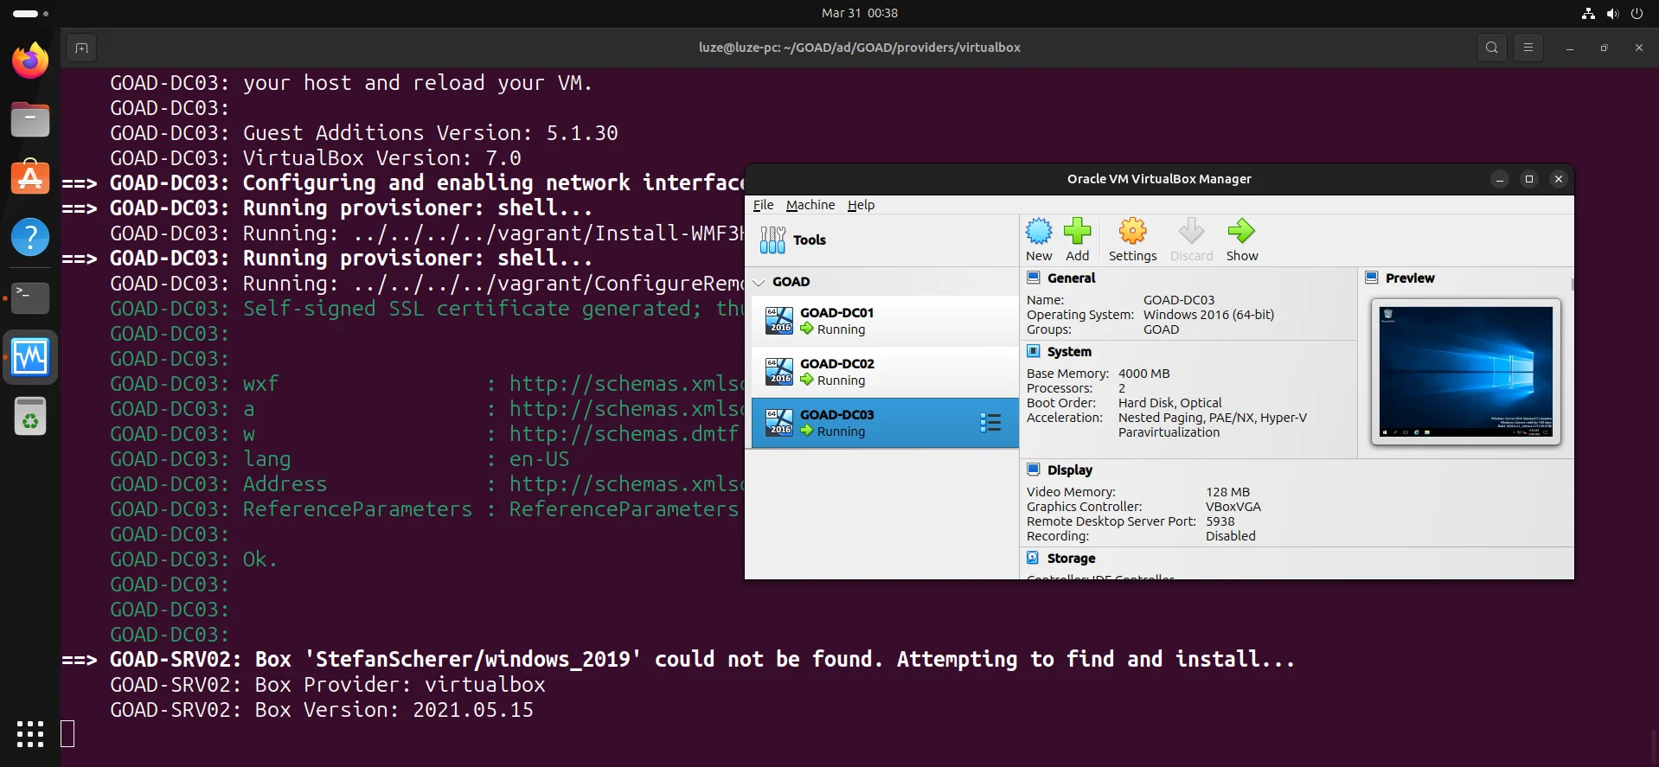
Task: Select the GOAD-DC01 virtual machine
Action: tap(884, 321)
